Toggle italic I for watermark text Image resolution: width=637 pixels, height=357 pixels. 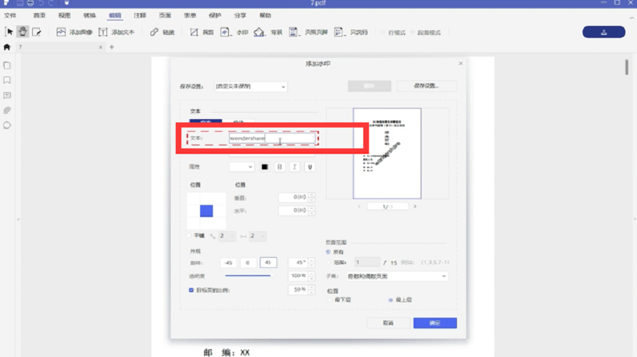[x=295, y=167]
